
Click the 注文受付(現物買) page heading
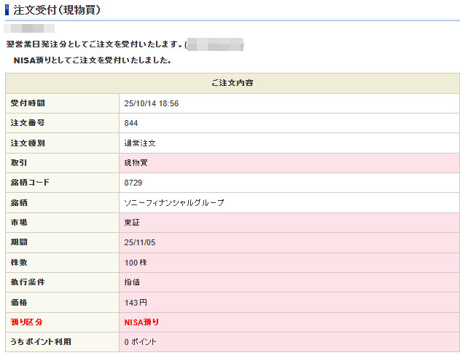[x=58, y=10]
